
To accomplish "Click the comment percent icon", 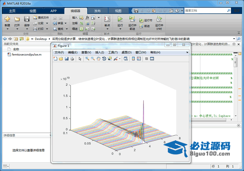I will (81, 23).
